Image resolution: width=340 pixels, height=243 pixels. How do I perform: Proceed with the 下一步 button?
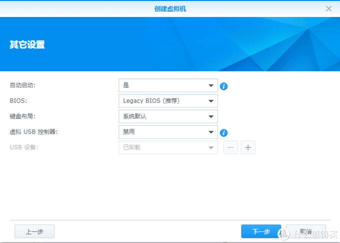click(261, 232)
